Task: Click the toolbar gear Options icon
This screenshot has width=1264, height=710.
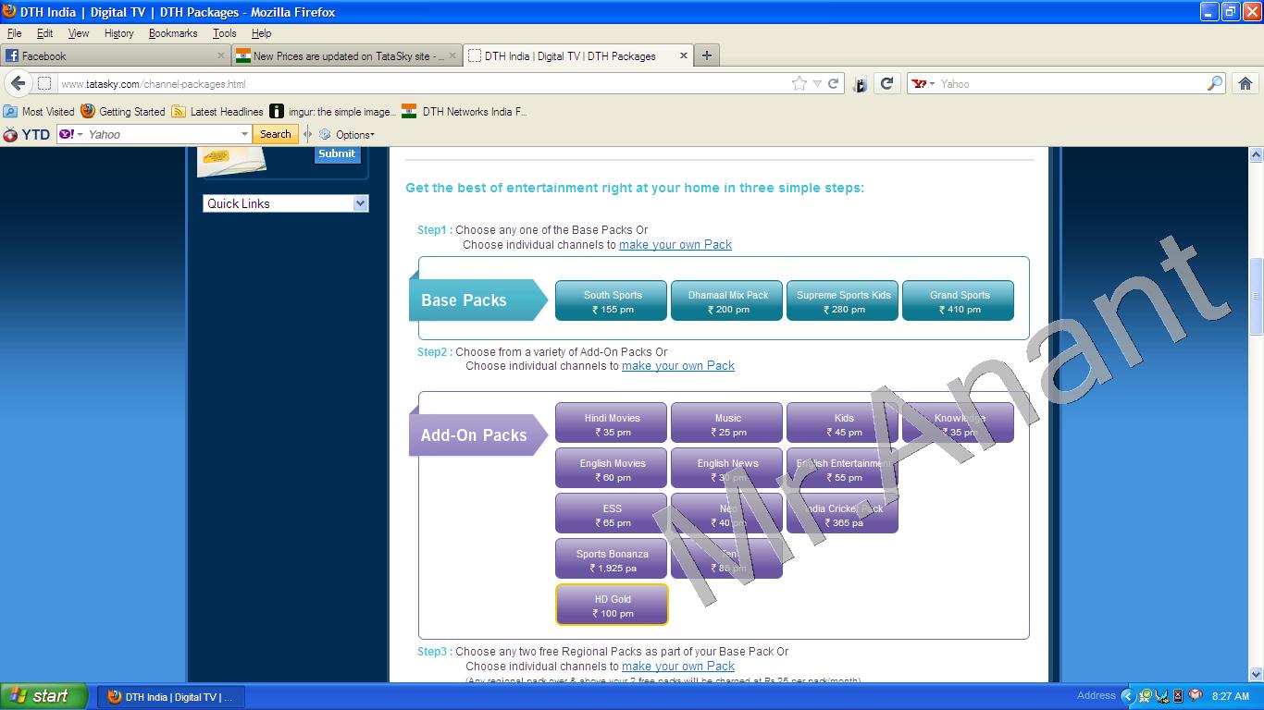Action: click(325, 134)
